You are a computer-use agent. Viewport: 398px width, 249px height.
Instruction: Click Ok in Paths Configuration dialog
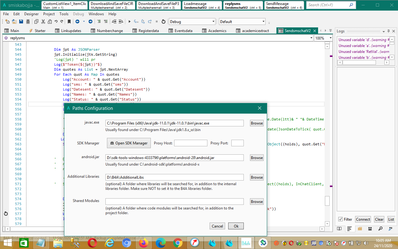(236, 226)
